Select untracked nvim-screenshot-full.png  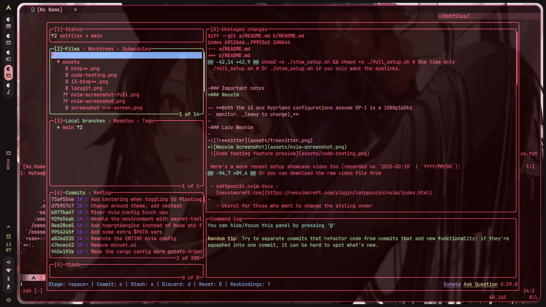coord(127,95)
